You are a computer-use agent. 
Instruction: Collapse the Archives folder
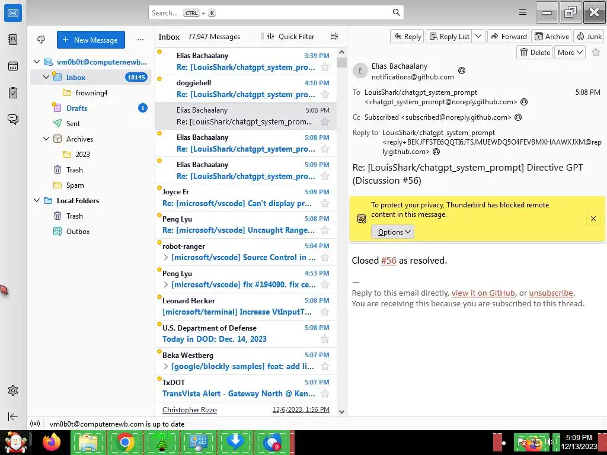pyautogui.click(x=46, y=139)
